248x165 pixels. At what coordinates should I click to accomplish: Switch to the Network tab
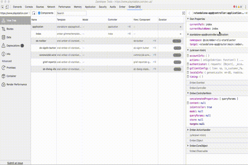[x=51, y=7]
